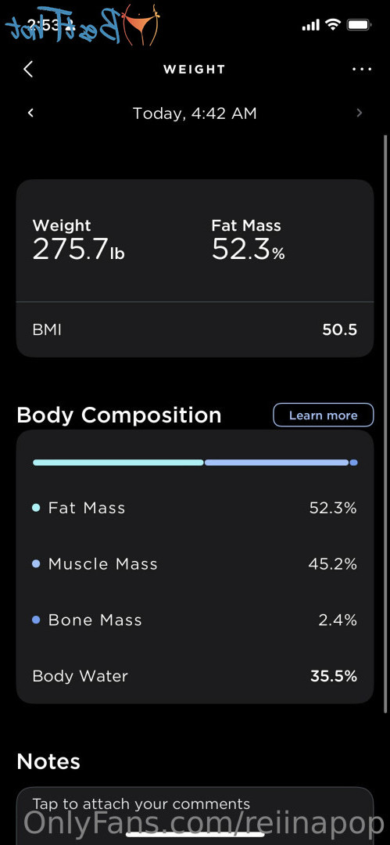Tap the Today, 4:42 AM date label

(195, 113)
